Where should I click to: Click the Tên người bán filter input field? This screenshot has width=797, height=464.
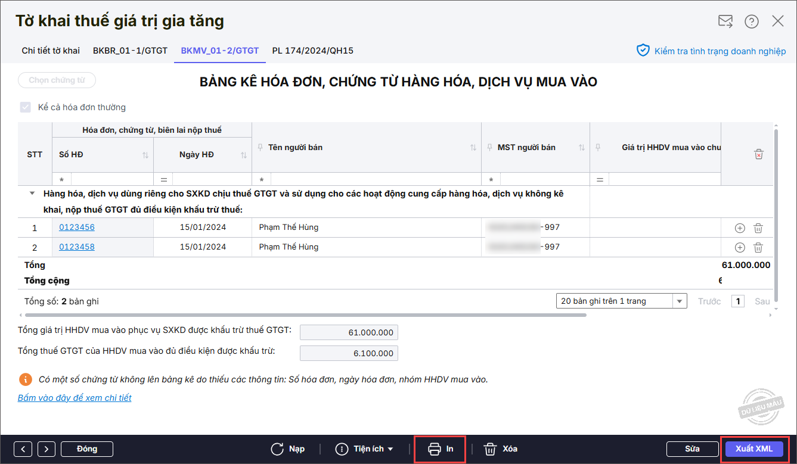pos(376,179)
